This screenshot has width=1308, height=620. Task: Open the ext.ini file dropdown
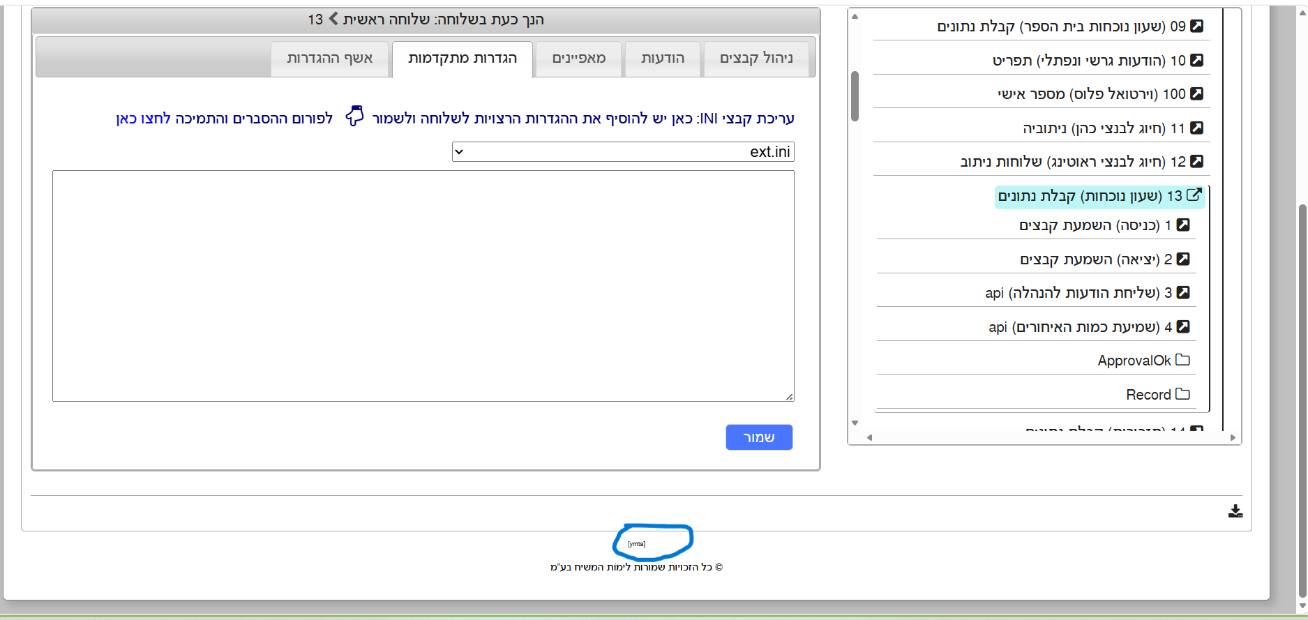coord(623,151)
